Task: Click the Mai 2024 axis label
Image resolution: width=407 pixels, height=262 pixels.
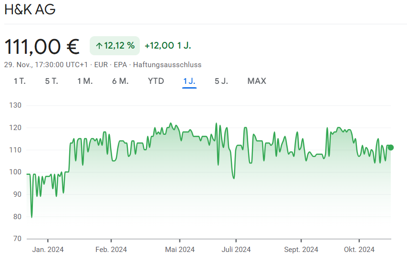Action: 180,250
